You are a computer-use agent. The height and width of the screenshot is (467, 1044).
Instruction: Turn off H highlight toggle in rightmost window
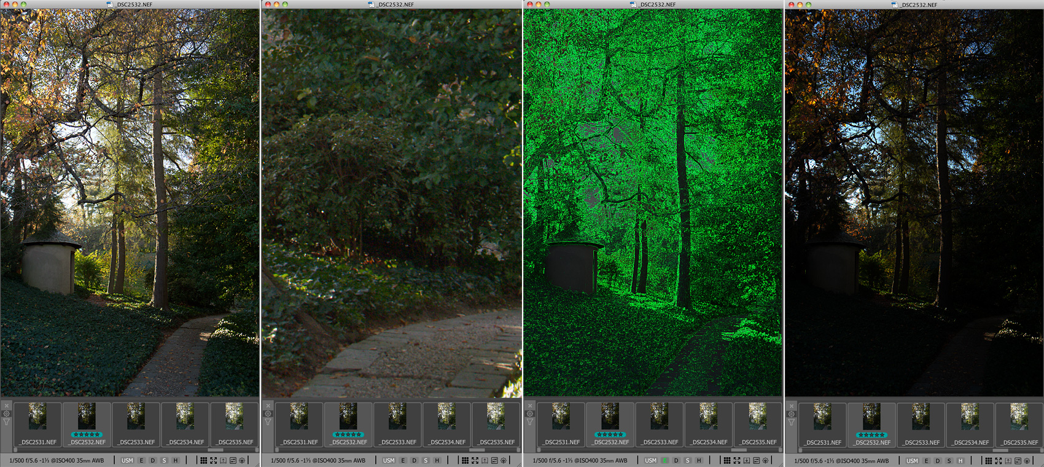pos(960,460)
